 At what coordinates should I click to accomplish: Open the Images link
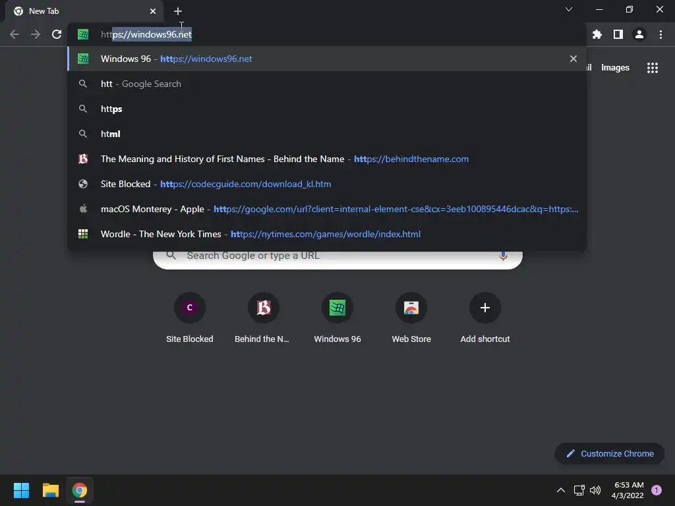pos(615,68)
